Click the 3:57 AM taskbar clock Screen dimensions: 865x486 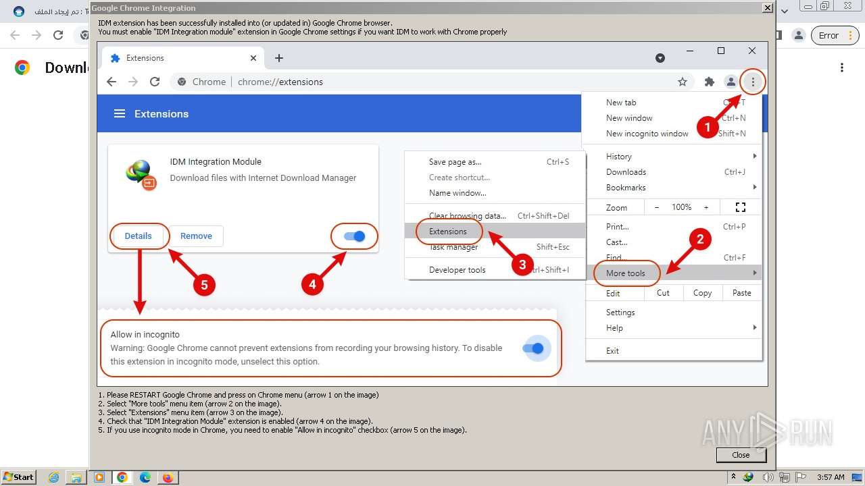tap(831, 477)
